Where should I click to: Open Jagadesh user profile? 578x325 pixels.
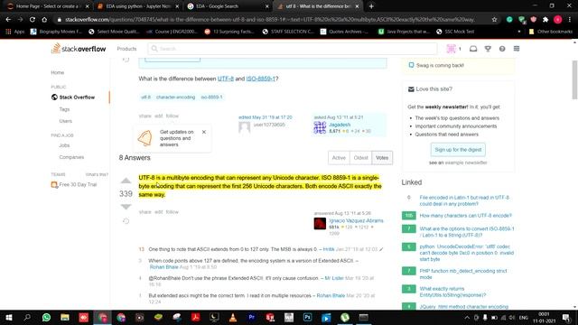click(340, 125)
